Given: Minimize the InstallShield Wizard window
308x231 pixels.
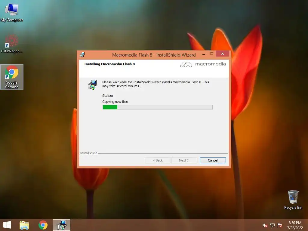Looking at the screenshot, I should click(204, 54).
